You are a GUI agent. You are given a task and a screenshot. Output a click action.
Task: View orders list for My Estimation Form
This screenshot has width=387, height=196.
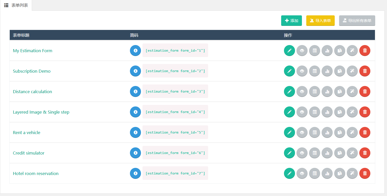click(x=315, y=50)
